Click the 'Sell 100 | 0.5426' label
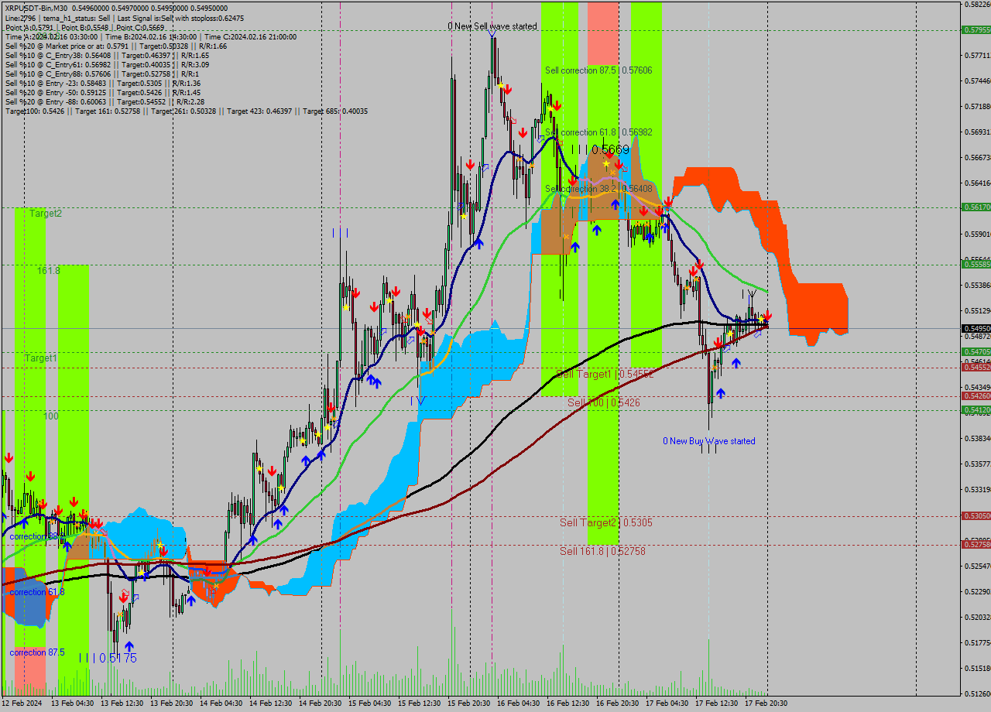Image resolution: width=991 pixels, height=712 pixels. [x=604, y=402]
